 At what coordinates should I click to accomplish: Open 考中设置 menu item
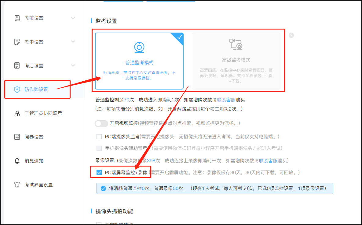point(34,42)
